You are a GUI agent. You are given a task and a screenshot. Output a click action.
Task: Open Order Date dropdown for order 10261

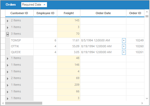point(124,52)
